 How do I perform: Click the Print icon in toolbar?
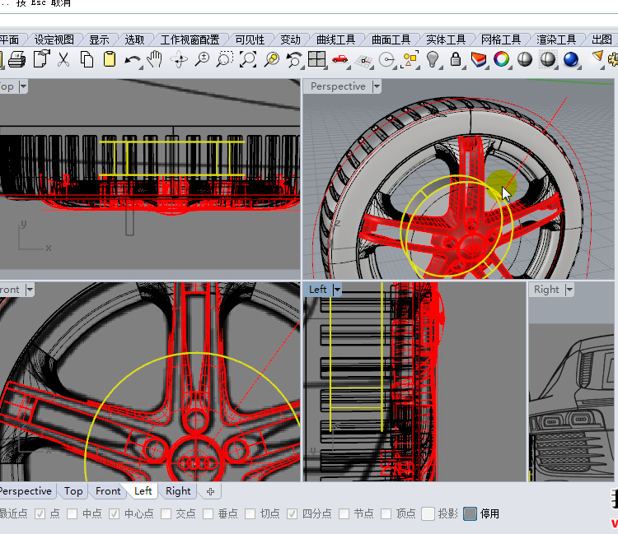pyautogui.click(x=17, y=59)
